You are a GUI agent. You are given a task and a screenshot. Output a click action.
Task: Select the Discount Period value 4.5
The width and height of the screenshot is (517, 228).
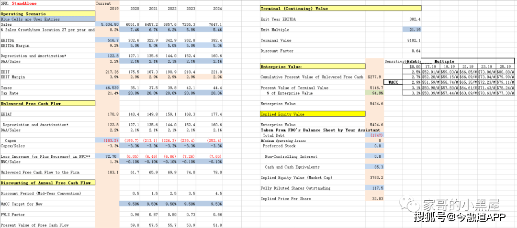(218, 194)
